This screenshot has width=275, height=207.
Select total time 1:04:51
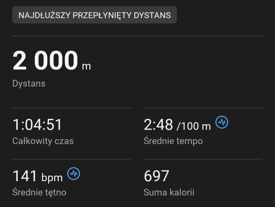(x=37, y=125)
